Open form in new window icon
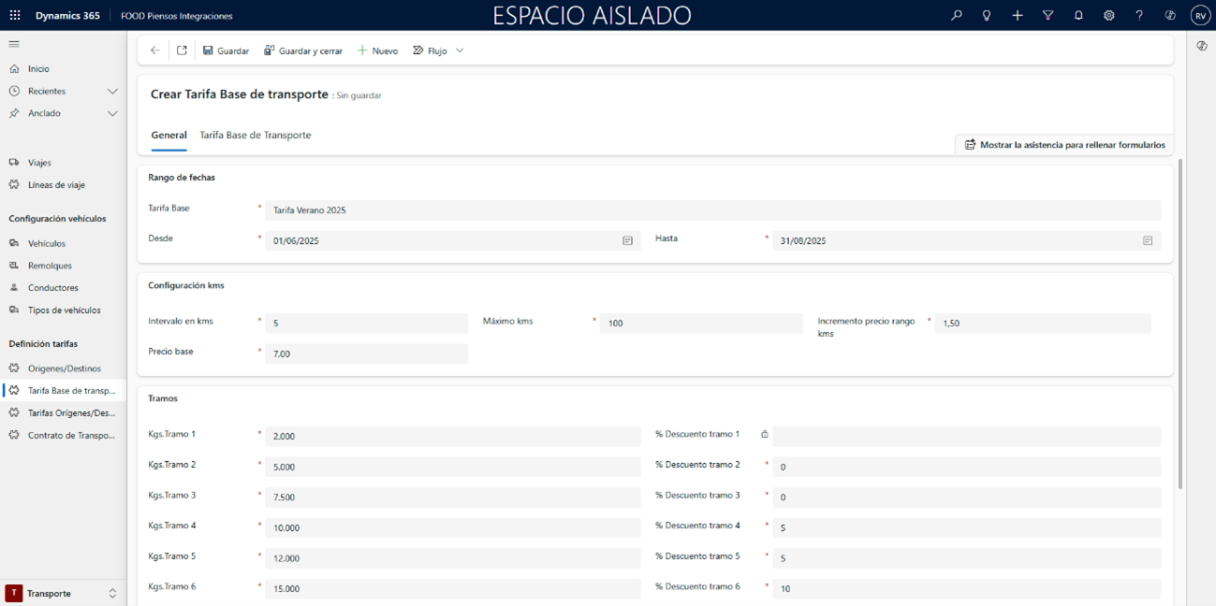Image resolution: width=1216 pixels, height=606 pixels. [x=182, y=50]
